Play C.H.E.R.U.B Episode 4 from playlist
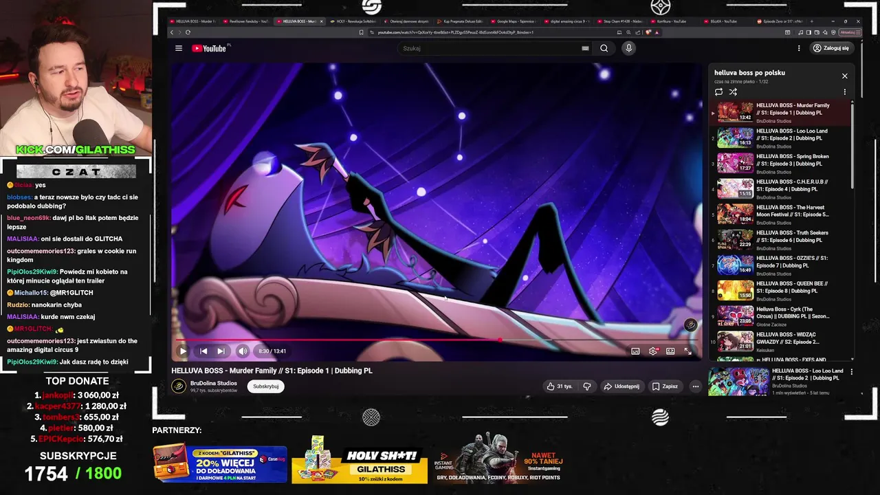This screenshot has height=495, width=880. [x=780, y=189]
